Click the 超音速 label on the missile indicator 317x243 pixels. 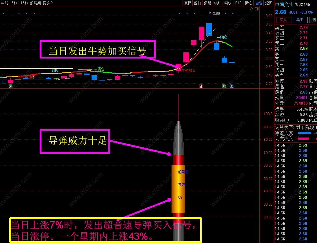click(x=183, y=172)
